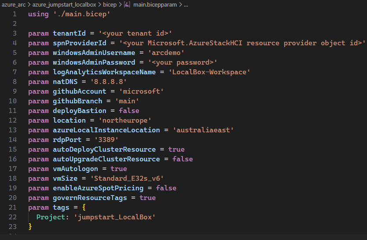Place cursor on deployBastion false value
The image size is (367, 240).
(129, 111)
